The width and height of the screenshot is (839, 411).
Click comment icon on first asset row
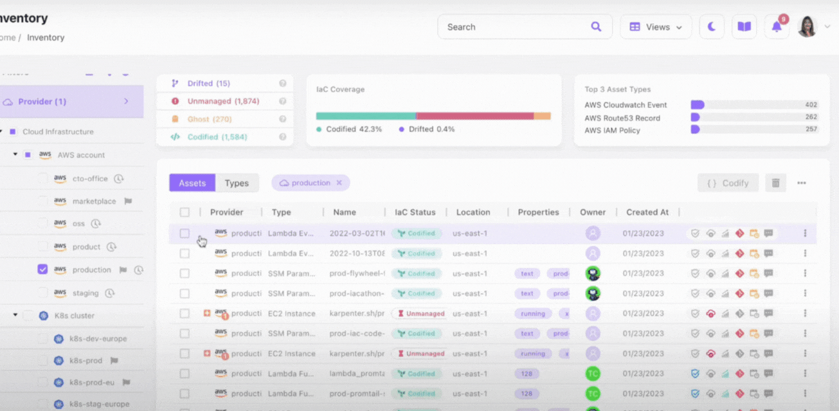coord(768,233)
